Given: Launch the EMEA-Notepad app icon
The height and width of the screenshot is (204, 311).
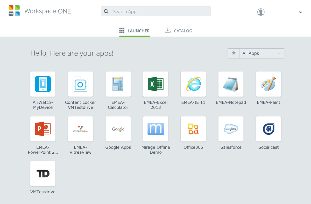Looking at the screenshot, I should [231, 84].
